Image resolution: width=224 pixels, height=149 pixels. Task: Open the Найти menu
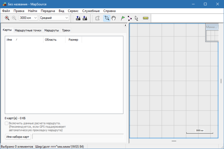[33, 11]
